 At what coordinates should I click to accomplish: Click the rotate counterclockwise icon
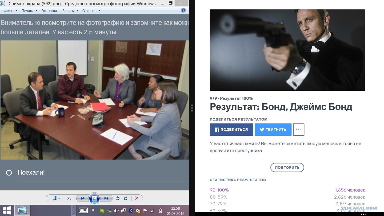118,198
